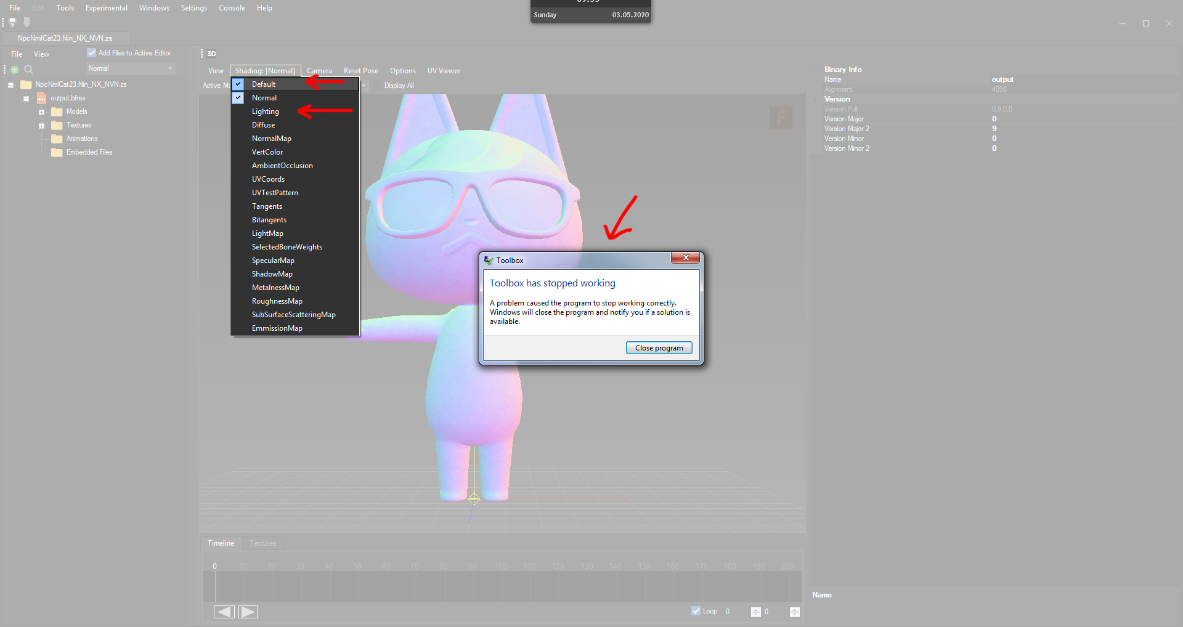Click the 3D viewport panel label
The image size is (1183, 627).
point(211,54)
